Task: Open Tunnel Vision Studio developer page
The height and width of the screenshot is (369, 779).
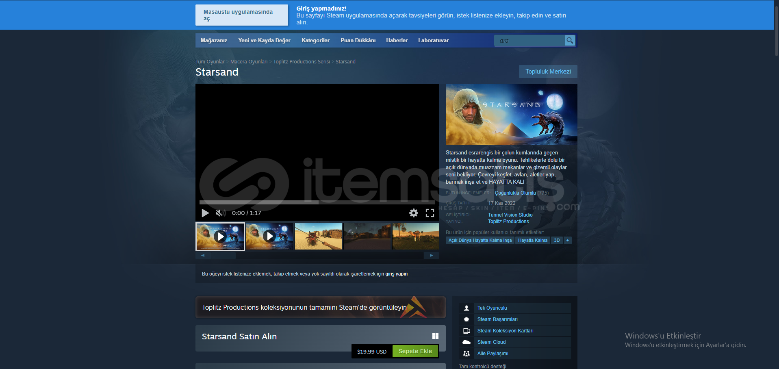Action: pyautogui.click(x=510, y=215)
